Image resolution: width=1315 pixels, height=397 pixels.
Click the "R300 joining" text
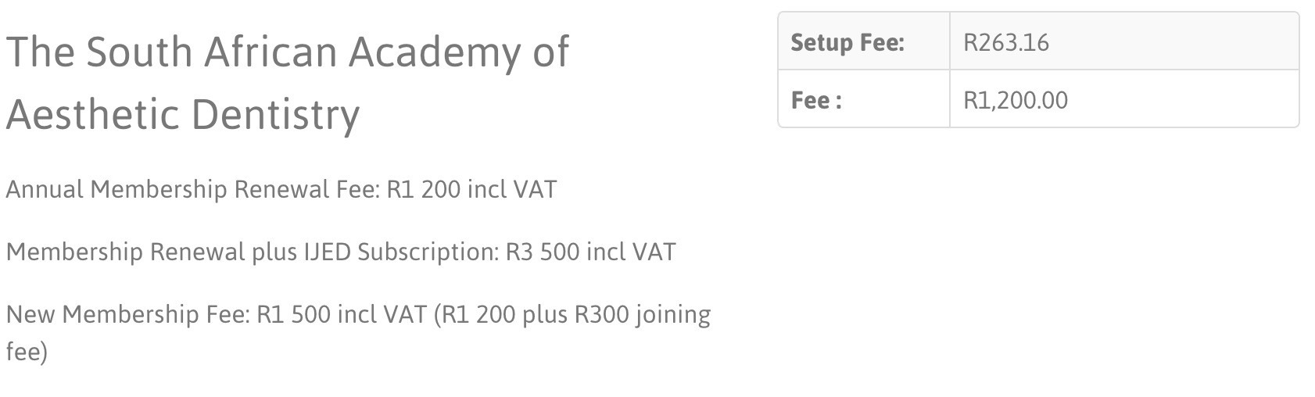tap(643, 315)
